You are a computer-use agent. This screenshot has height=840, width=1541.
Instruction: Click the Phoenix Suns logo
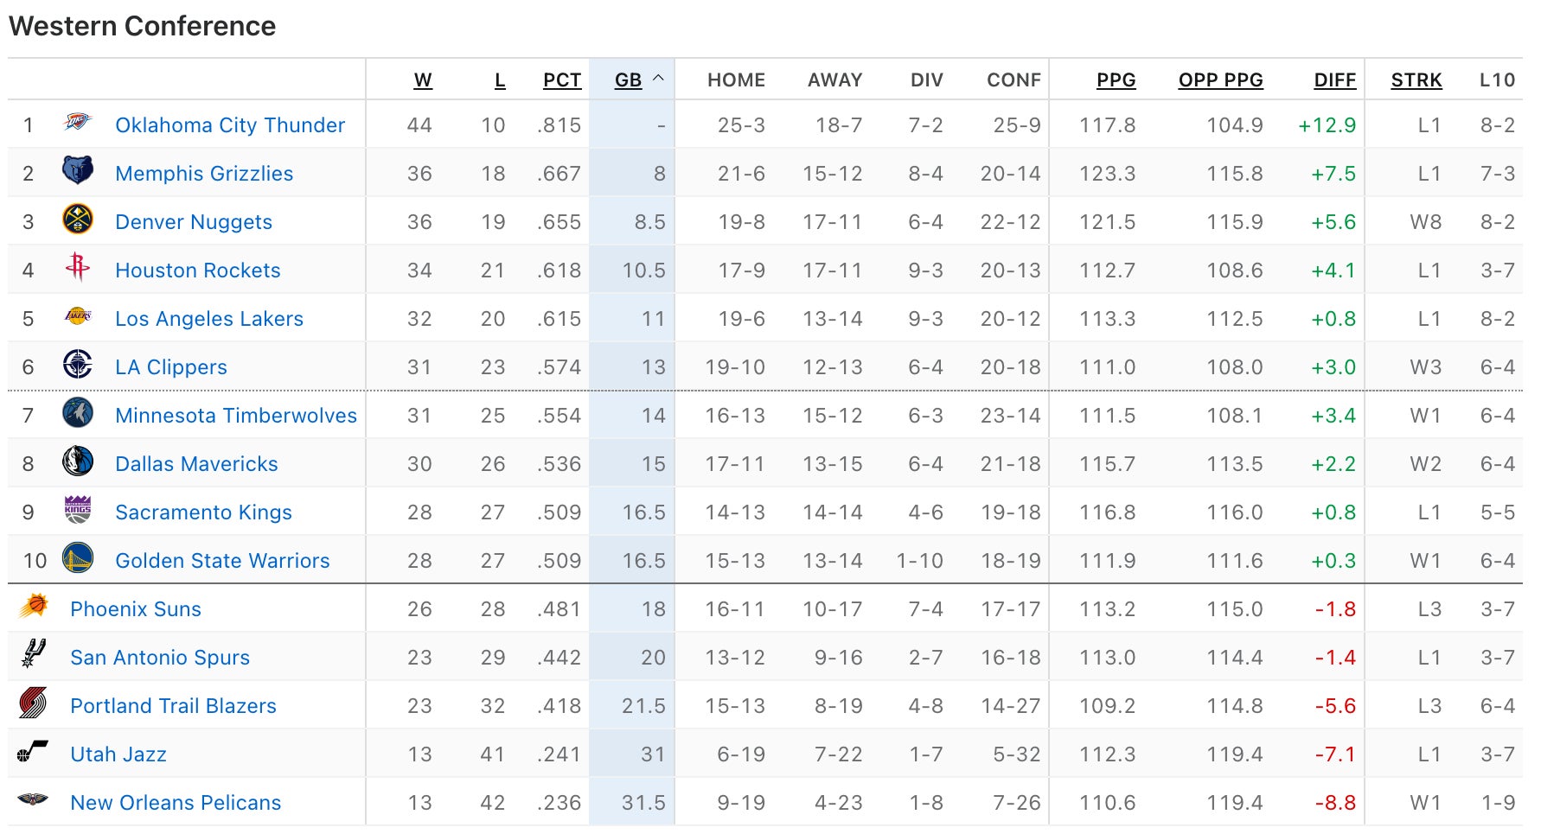point(33,607)
